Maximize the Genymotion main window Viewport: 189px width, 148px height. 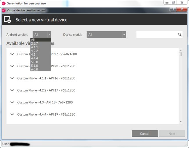click(x=173, y=3)
